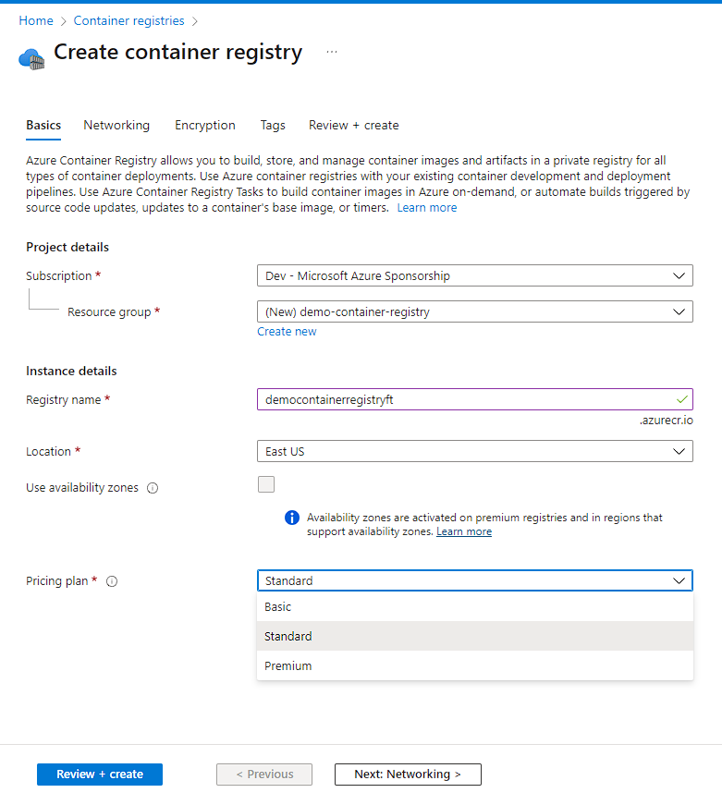The height and width of the screenshot is (805, 722).
Task: Click the blue availability zones information icon
Action: pyautogui.click(x=292, y=518)
